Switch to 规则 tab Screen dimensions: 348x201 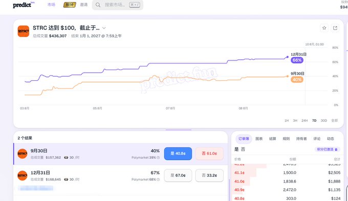click(286, 139)
